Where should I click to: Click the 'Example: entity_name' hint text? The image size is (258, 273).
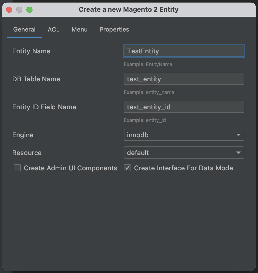[149, 92]
